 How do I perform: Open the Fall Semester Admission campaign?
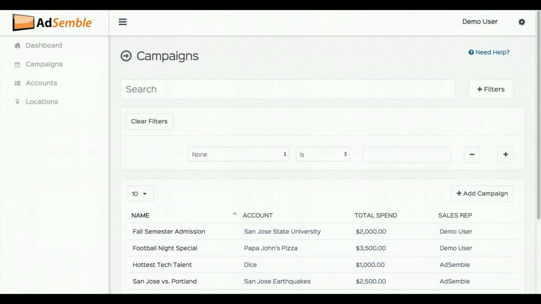pos(169,231)
